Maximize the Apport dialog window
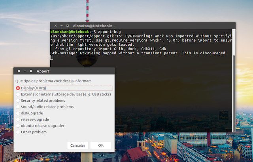The image size is (253, 162). point(31,71)
